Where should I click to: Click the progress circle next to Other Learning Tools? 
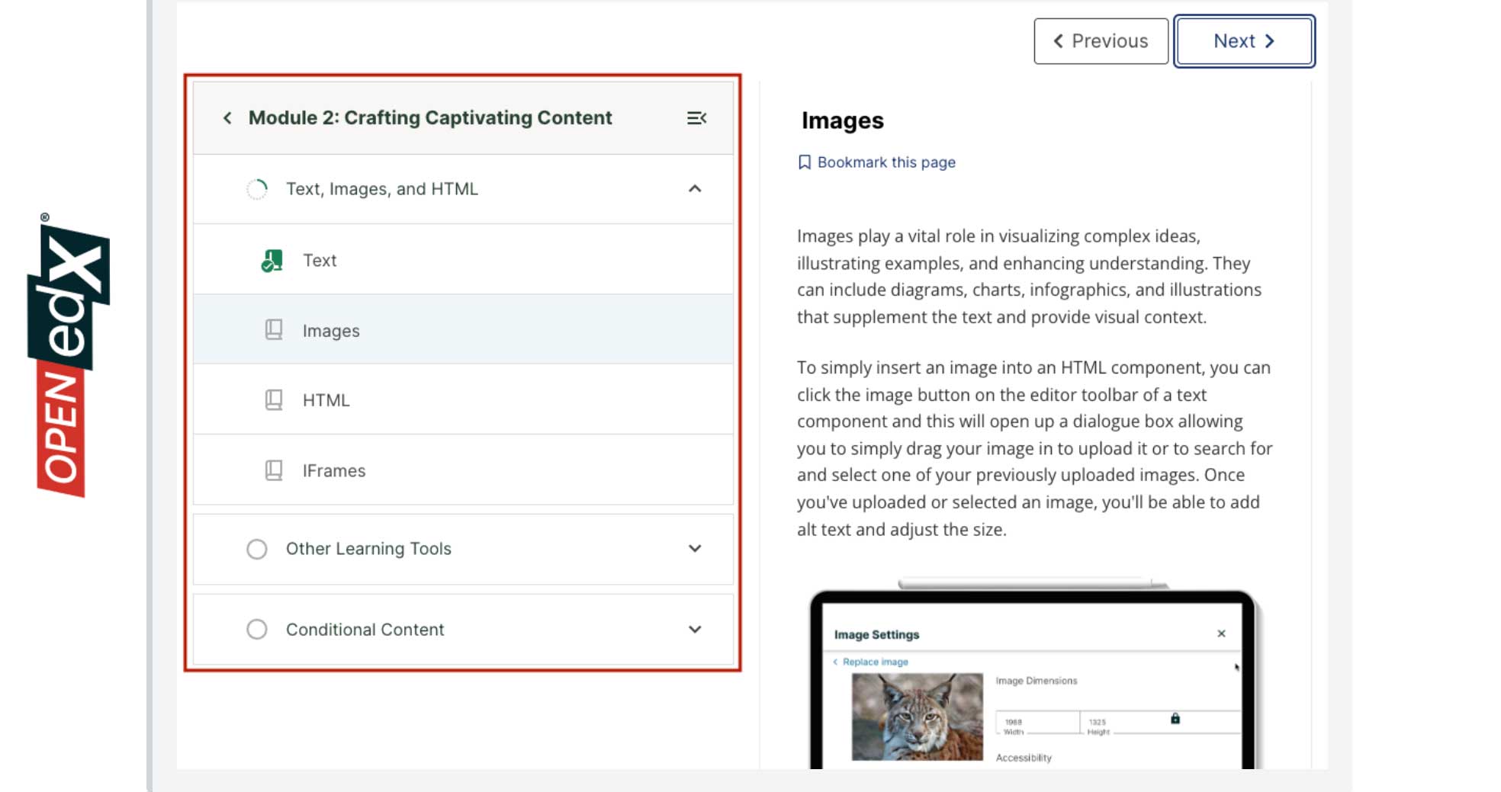tap(257, 549)
